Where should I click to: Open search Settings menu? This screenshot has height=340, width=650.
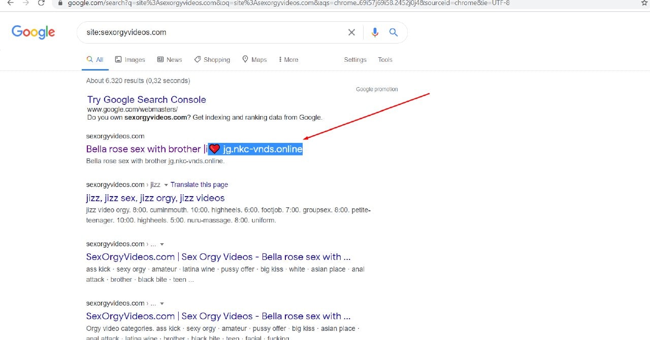point(355,59)
